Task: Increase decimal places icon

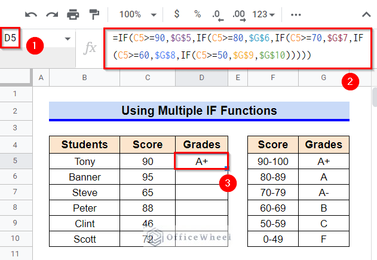Action: tap(238, 14)
